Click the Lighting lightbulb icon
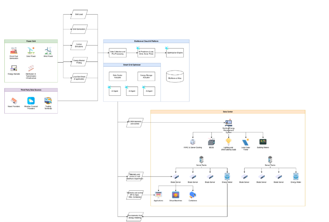This screenshot has width=329, height=222. [x=229, y=141]
